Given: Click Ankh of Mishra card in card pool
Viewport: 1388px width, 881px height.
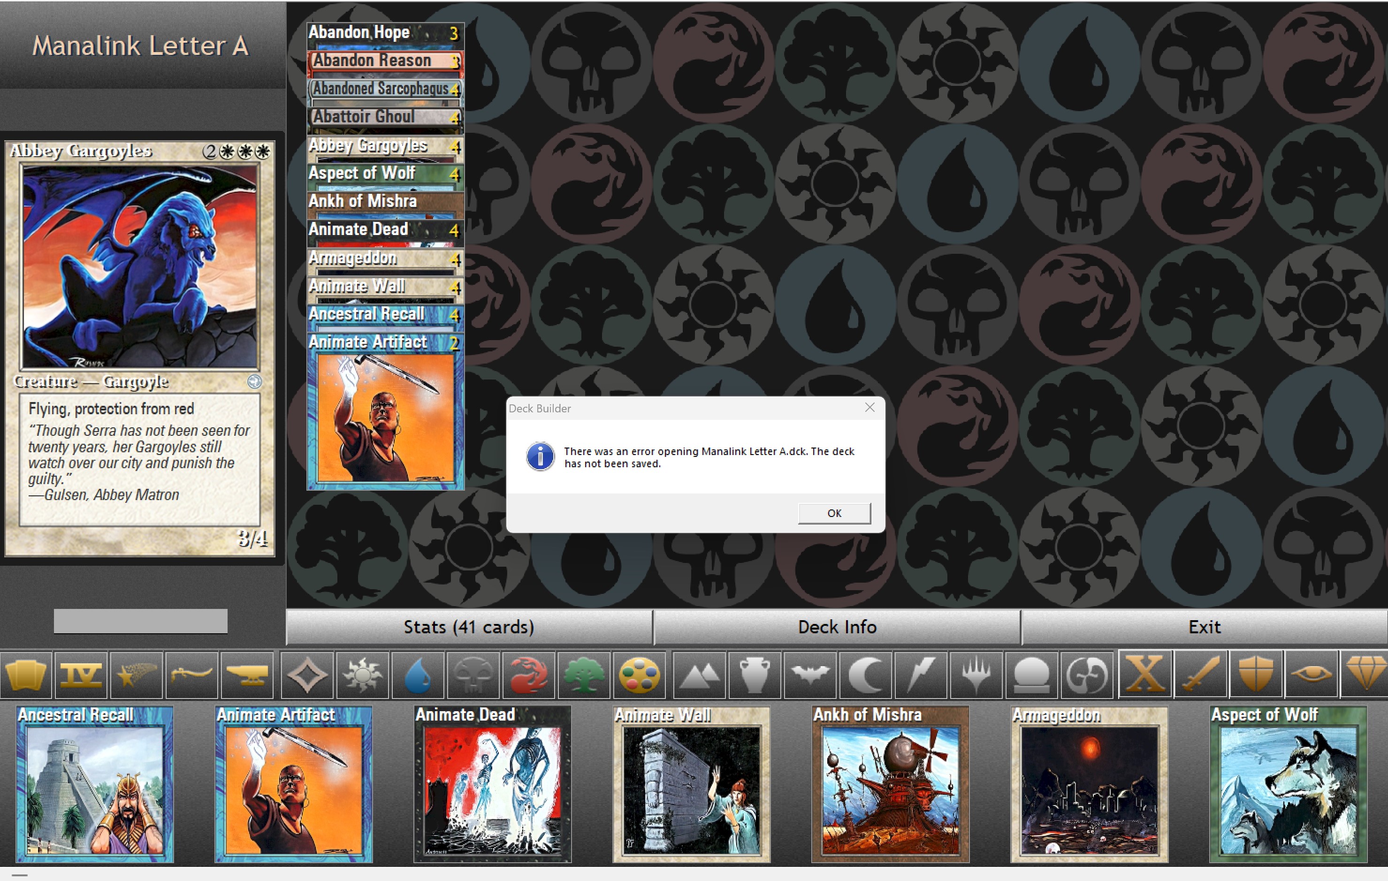Looking at the screenshot, I should [x=890, y=784].
